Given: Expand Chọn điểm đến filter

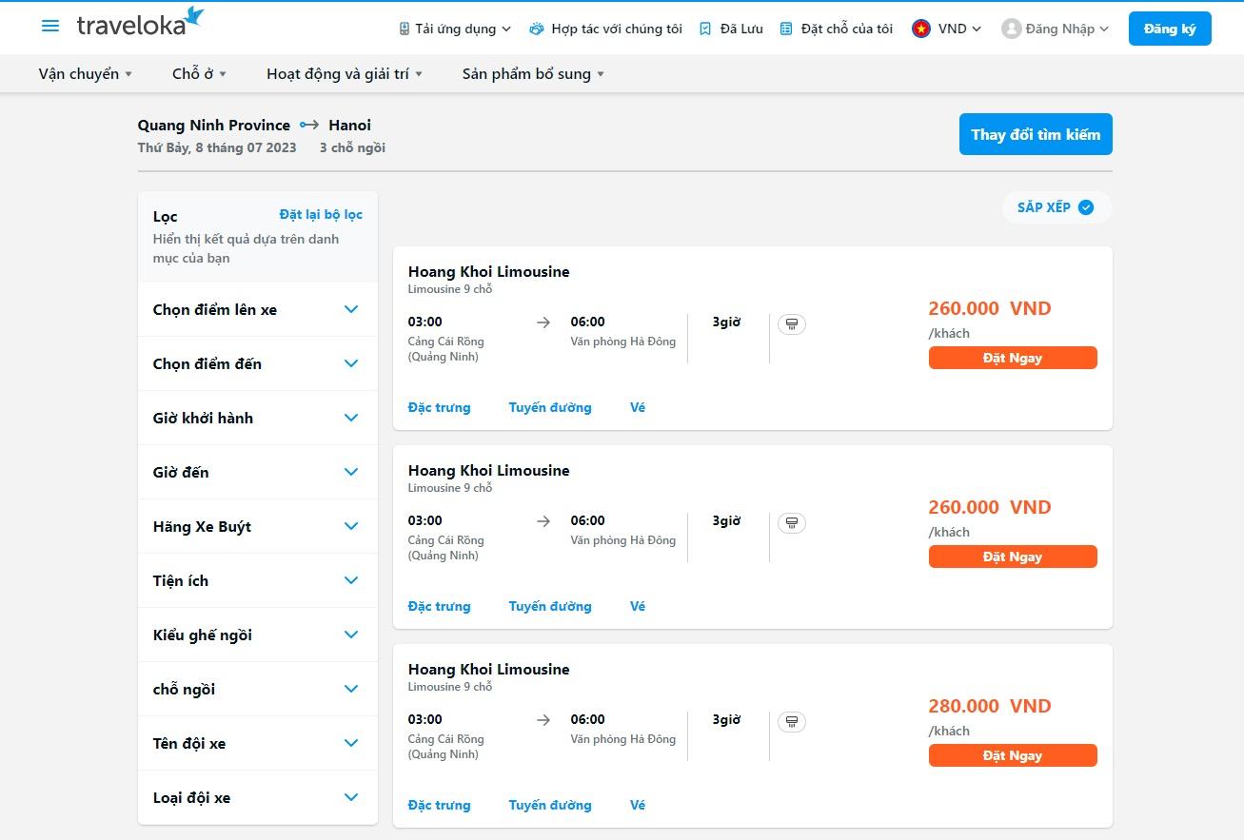Looking at the screenshot, I should click(258, 363).
